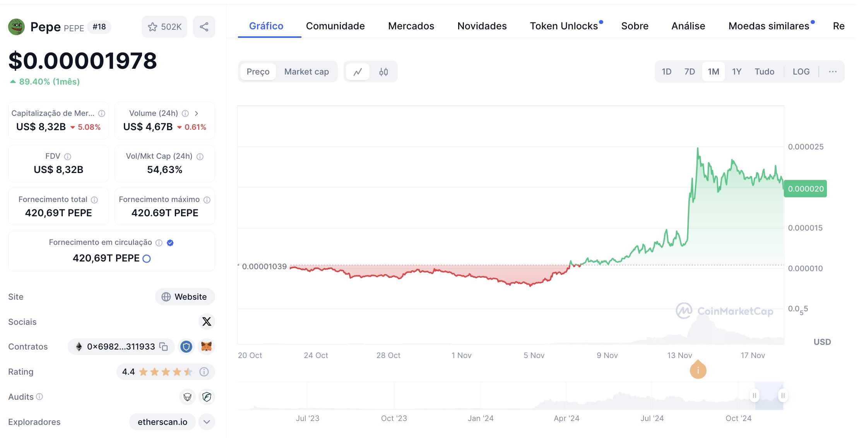This screenshot has width=859, height=438.
Task: Show Fornecimento total info icon
Action: (94, 200)
